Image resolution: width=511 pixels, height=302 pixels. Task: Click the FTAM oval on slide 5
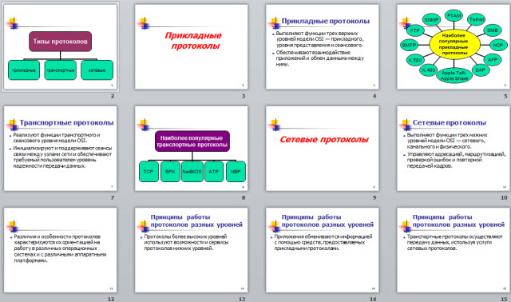click(454, 16)
